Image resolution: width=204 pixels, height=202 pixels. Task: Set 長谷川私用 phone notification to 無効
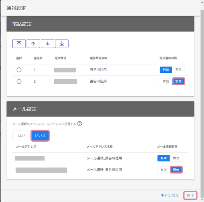pyautogui.click(x=178, y=82)
